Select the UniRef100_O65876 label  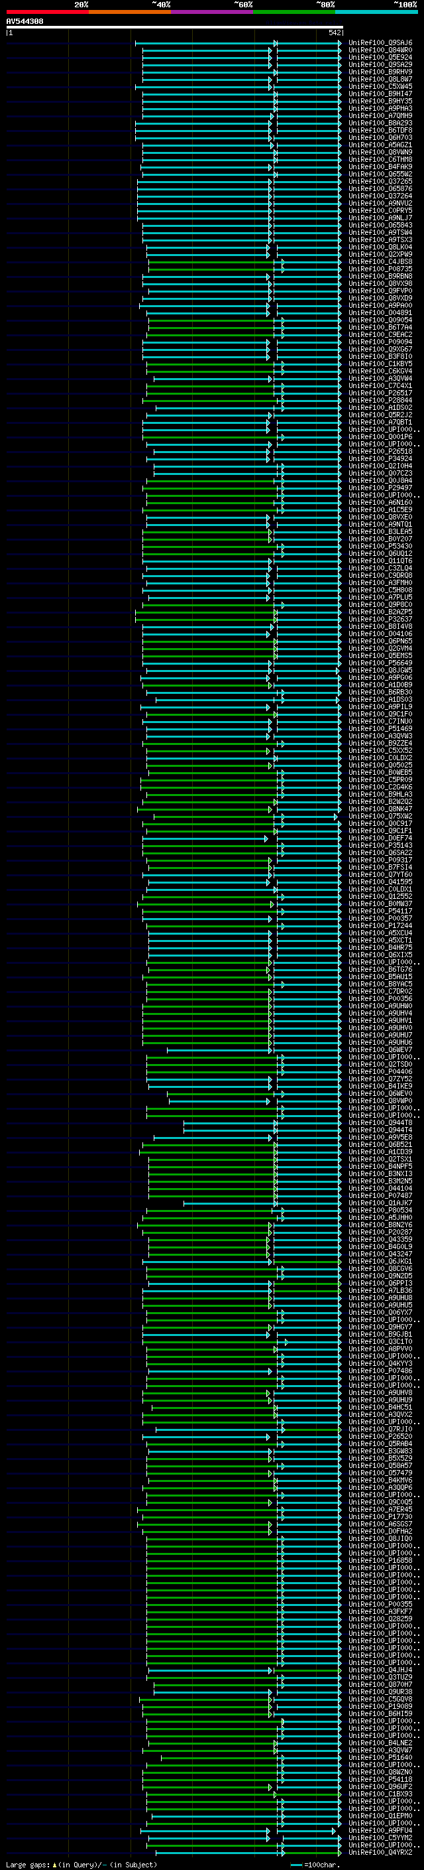tap(380, 189)
